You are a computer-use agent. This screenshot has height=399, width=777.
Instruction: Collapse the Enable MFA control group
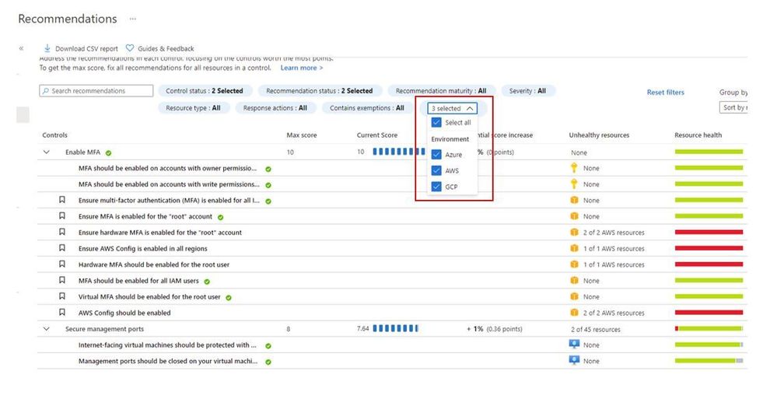click(x=47, y=152)
